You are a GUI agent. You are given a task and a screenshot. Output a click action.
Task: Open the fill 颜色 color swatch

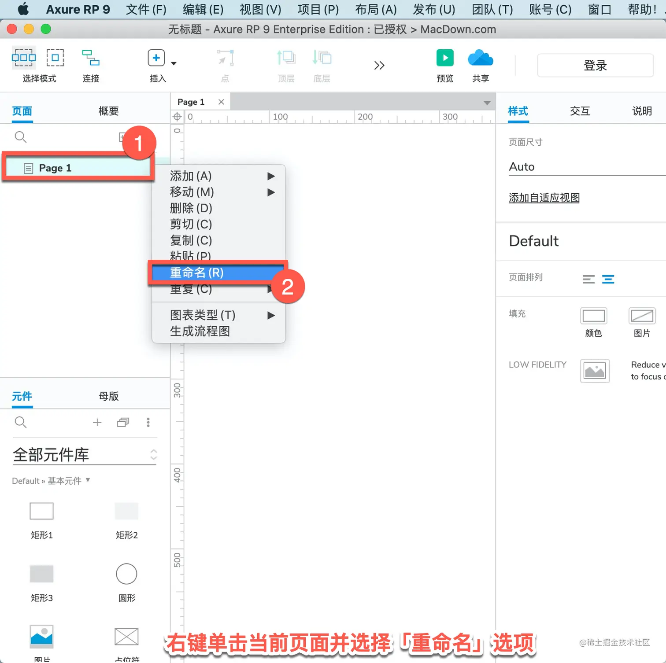tap(593, 315)
